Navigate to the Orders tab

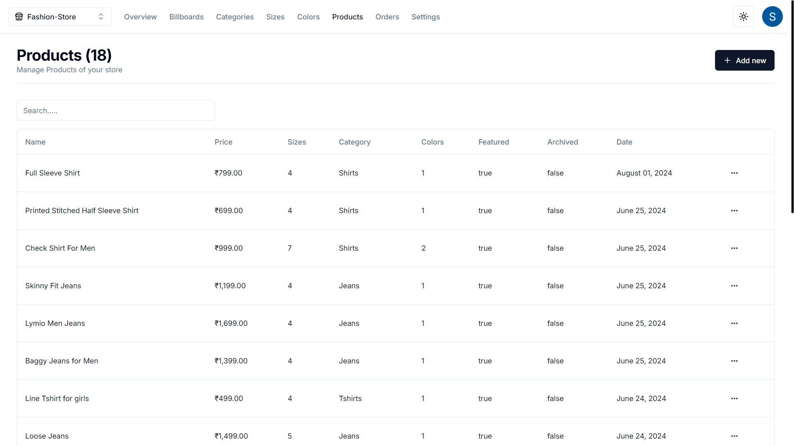[x=387, y=17]
